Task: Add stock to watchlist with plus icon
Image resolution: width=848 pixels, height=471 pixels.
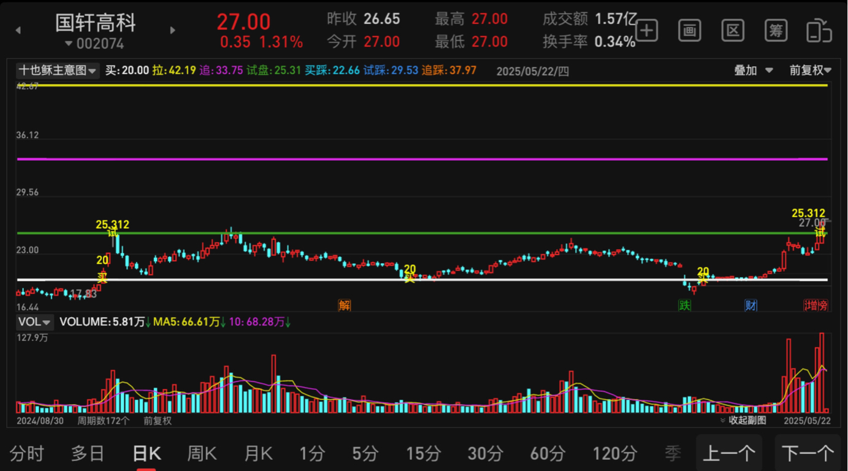Action: [647, 30]
